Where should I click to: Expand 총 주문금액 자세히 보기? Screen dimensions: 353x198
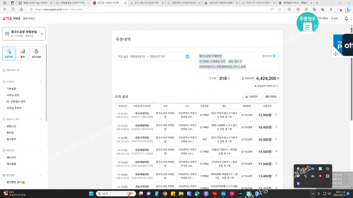click(x=267, y=86)
